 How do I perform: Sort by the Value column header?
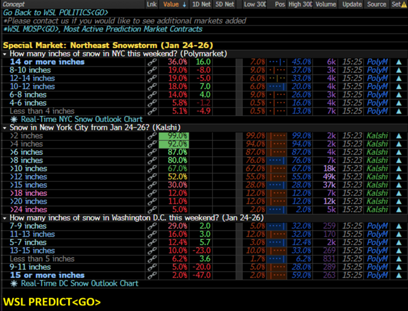(x=174, y=4)
